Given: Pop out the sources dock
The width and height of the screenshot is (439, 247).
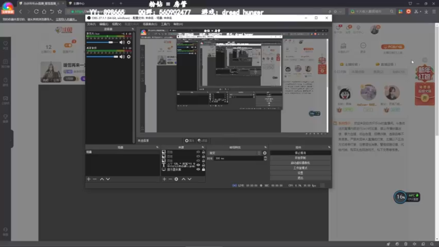Looking at the screenshot, I should 202,147.
